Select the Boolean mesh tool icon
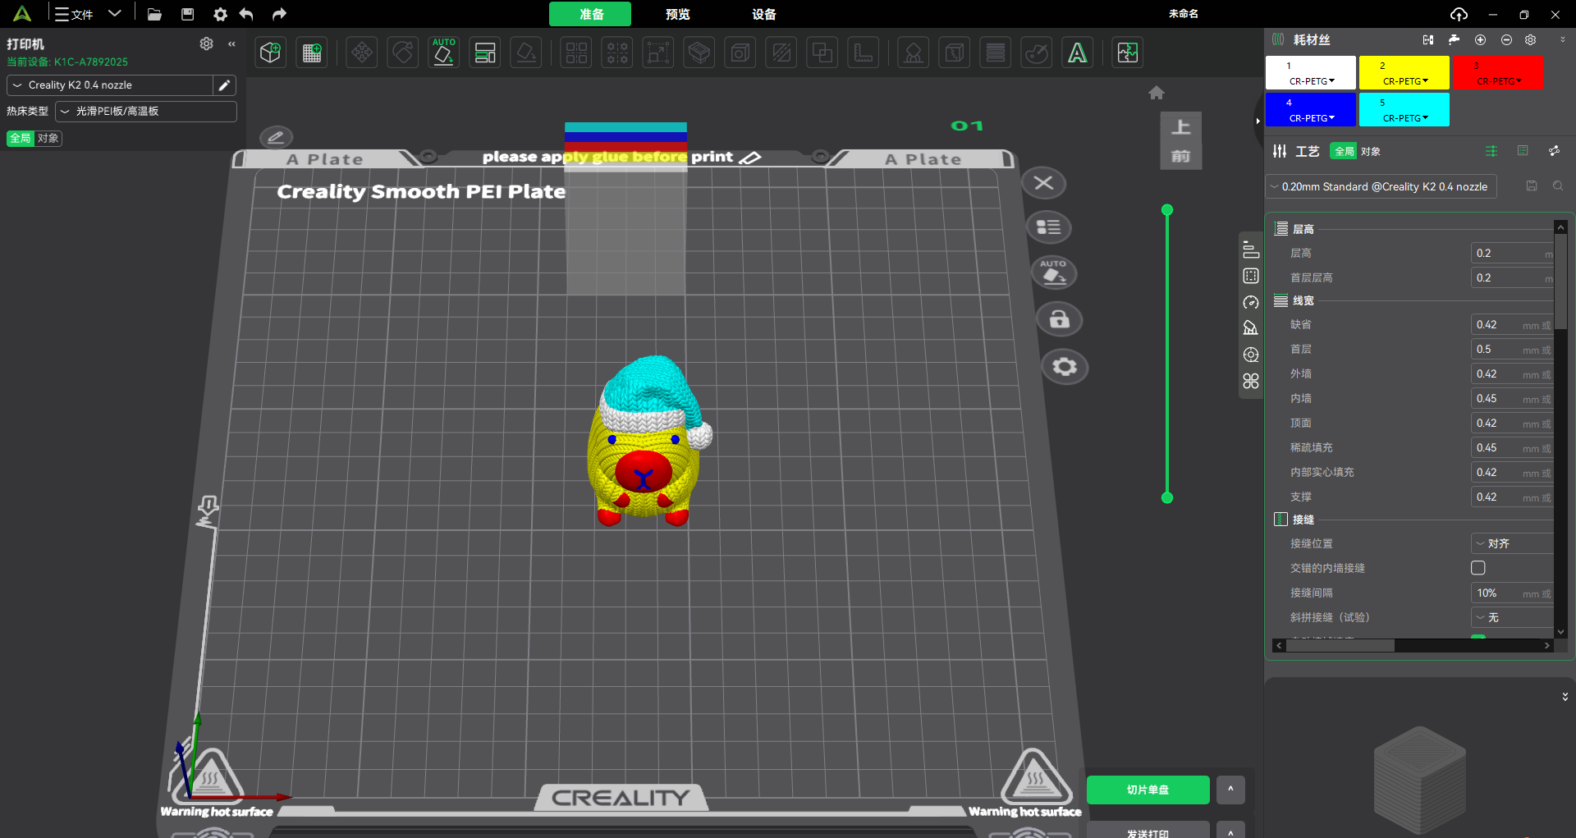Viewport: 1576px width, 838px height. click(x=822, y=53)
